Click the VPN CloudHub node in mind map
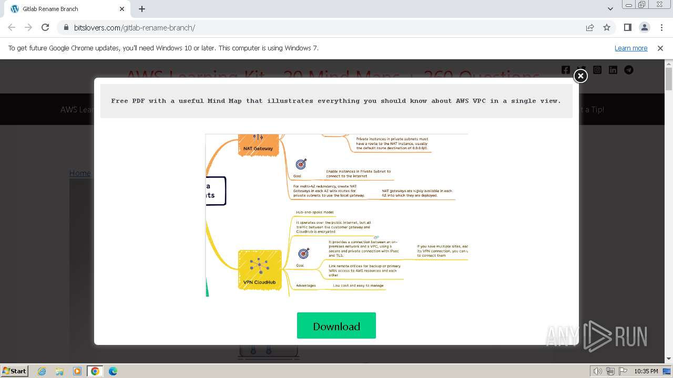Viewport: 673px width, 378px height. point(260,270)
